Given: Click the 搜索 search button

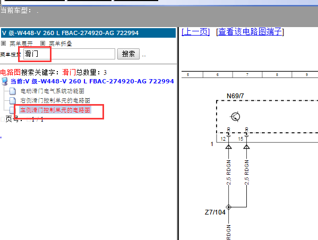Looking at the screenshot, I should click(128, 54).
